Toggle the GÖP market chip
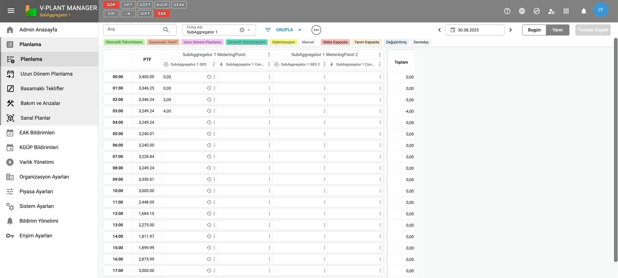The width and height of the screenshot is (618, 278). 111,5
